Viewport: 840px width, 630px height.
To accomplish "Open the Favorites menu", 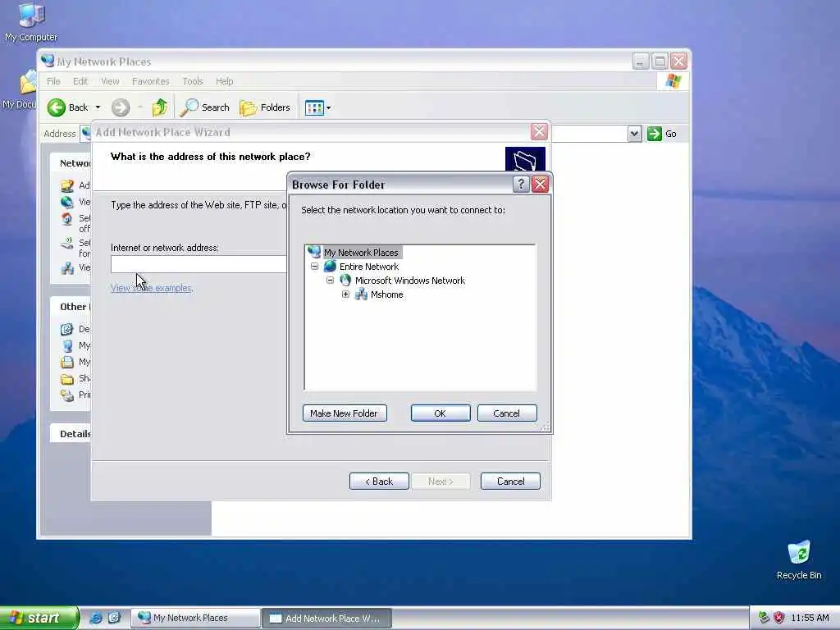I will (x=151, y=81).
